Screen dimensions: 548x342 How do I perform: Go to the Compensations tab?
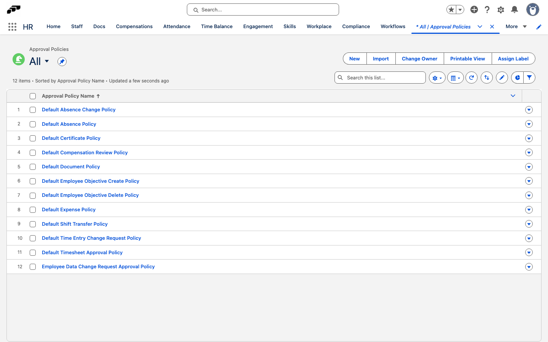[134, 27]
